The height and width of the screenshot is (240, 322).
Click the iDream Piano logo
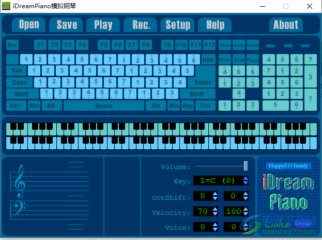pos(288,192)
